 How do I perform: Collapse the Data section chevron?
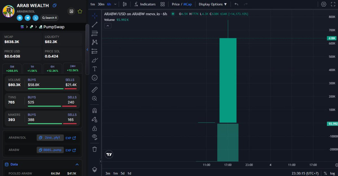pyautogui.click(x=77, y=164)
